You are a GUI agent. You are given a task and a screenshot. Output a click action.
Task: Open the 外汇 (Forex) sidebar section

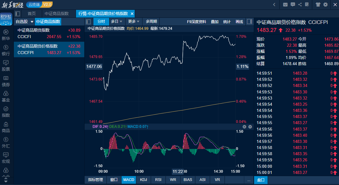(x=6, y=142)
